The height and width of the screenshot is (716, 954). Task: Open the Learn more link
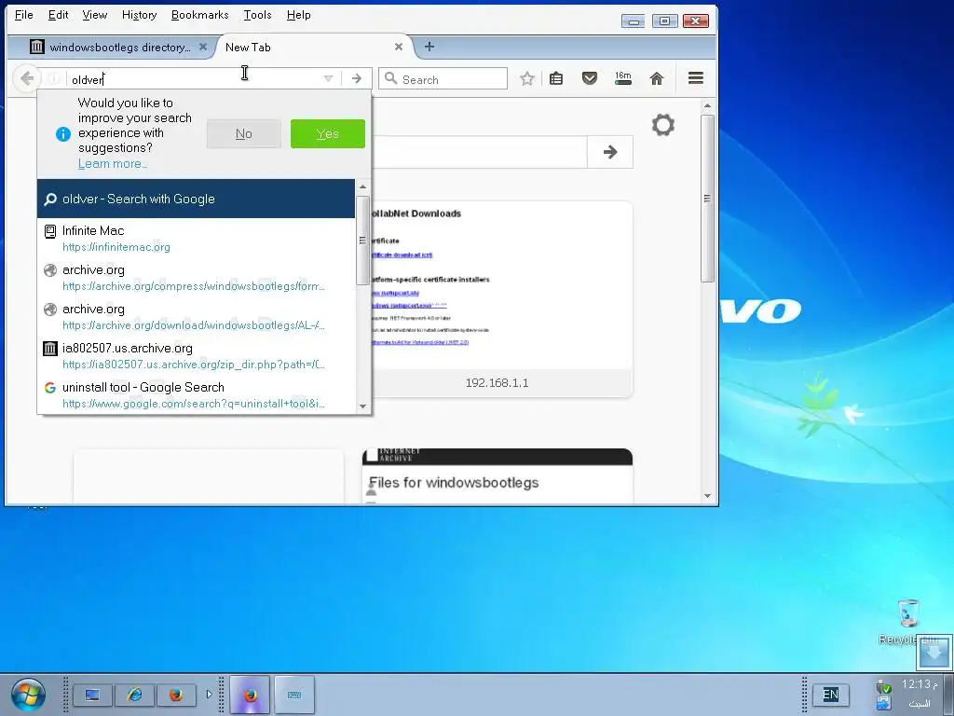[x=113, y=163]
